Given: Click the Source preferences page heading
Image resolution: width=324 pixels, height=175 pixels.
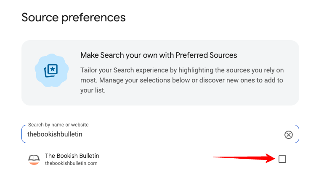Looking at the screenshot, I should pos(74,18).
